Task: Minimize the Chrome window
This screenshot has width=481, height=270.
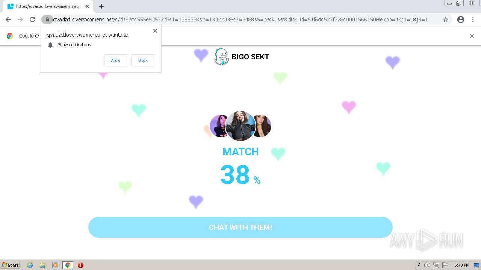Action: (x=449, y=3)
